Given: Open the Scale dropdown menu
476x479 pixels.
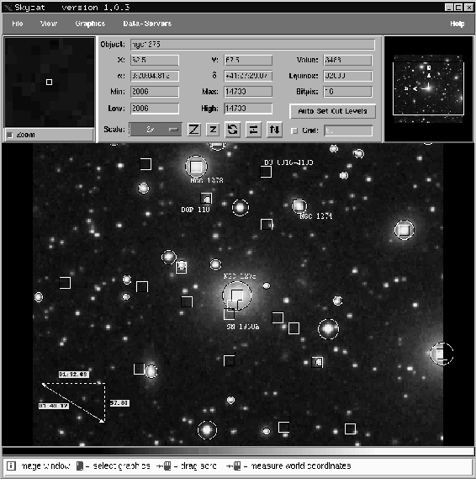Looking at the screenshot, I should coord(156,130).
